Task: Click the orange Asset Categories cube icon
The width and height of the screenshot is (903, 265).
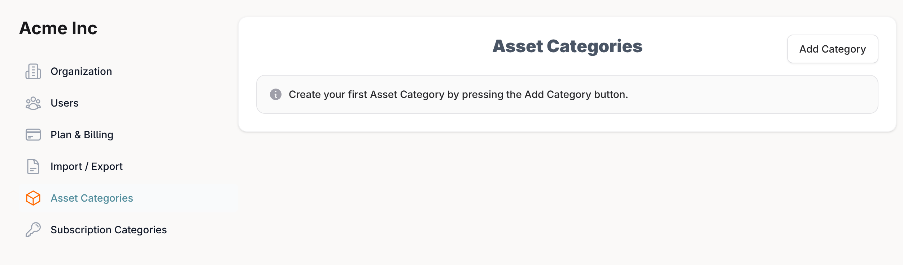Action: point(33,198)
